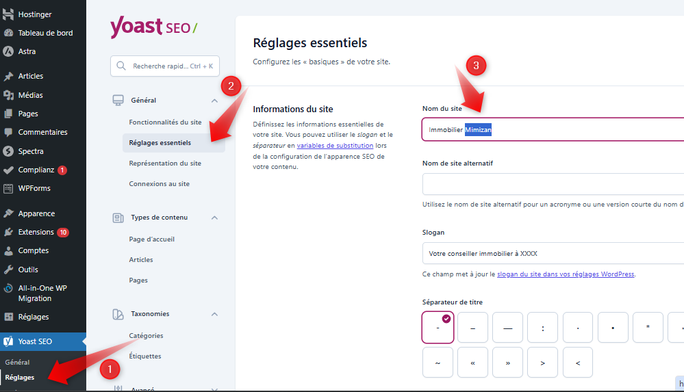Click the Outils wrench icon
This screenshot has height=392, width=684.
[9, 270]
